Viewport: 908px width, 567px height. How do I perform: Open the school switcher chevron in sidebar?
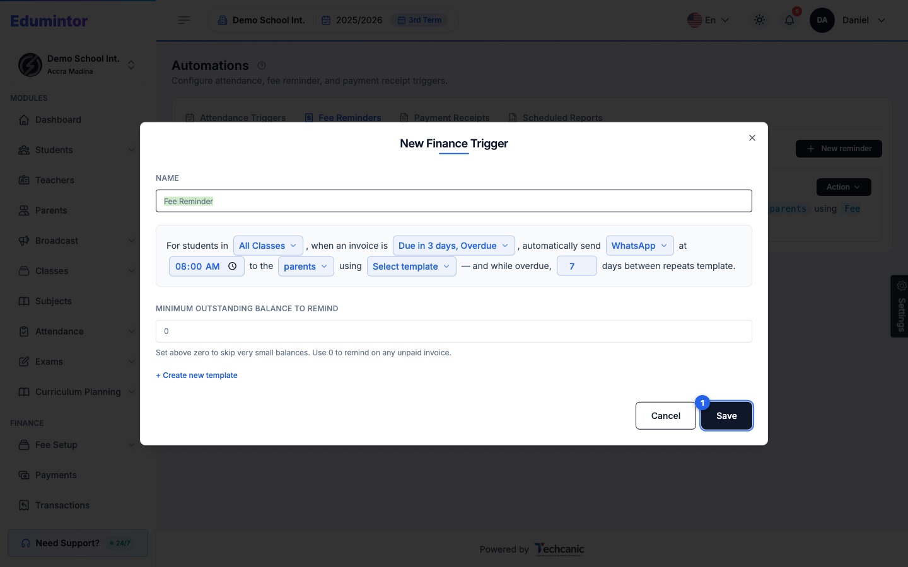(131, 65)
